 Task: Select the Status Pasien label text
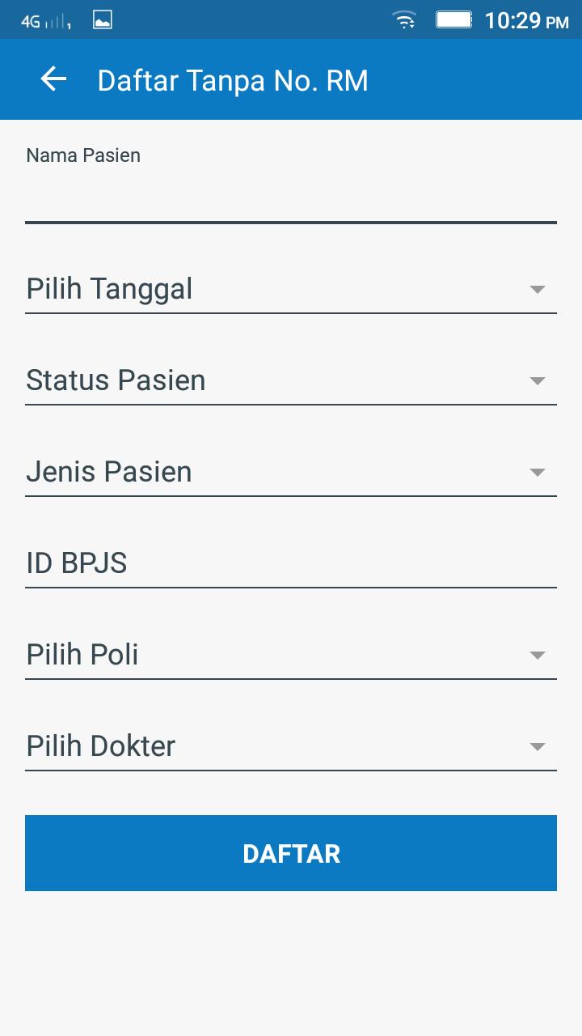click(x=116, y=380)
